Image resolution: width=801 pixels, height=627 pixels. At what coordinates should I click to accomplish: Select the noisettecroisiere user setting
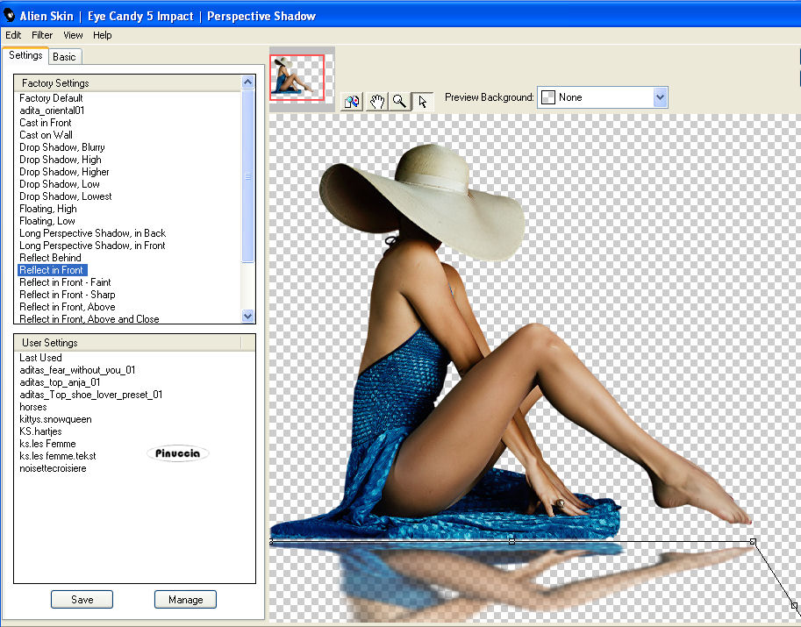coord(54,468)
